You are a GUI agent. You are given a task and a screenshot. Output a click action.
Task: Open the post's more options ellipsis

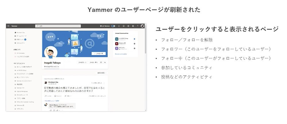(104, 83)
